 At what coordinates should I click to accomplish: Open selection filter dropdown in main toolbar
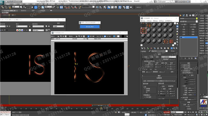point(16,7)
